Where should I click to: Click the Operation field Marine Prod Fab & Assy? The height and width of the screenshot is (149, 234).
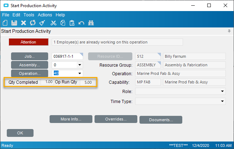tap(180, 73)
